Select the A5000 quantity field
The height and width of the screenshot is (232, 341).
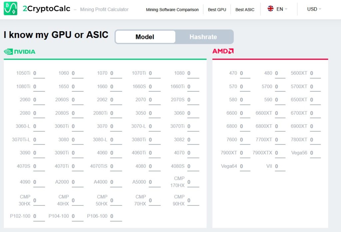pyautogui.click(x=155, y=182)
